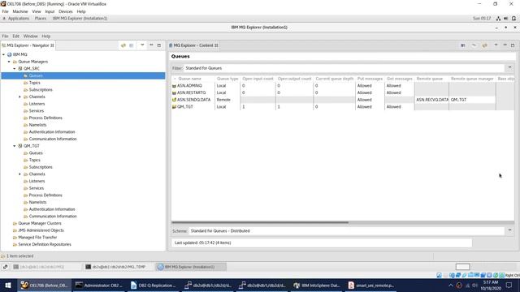
Task: Collapse the IBM MQ root node
Action: tap(3, 54)
